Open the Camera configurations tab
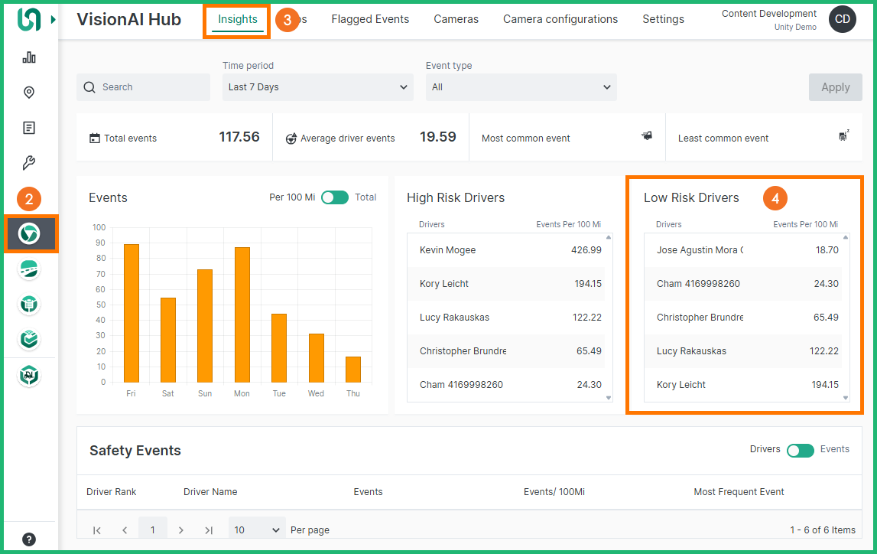 click(x=560, y=19)
